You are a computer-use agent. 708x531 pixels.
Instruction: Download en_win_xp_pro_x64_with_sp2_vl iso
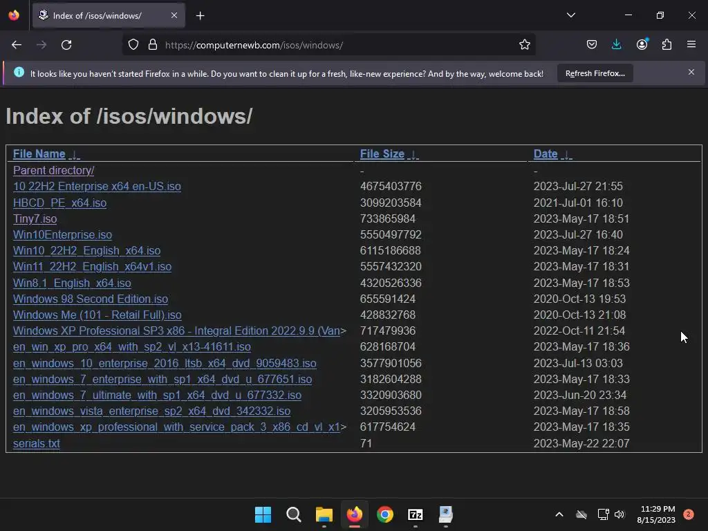132,347
